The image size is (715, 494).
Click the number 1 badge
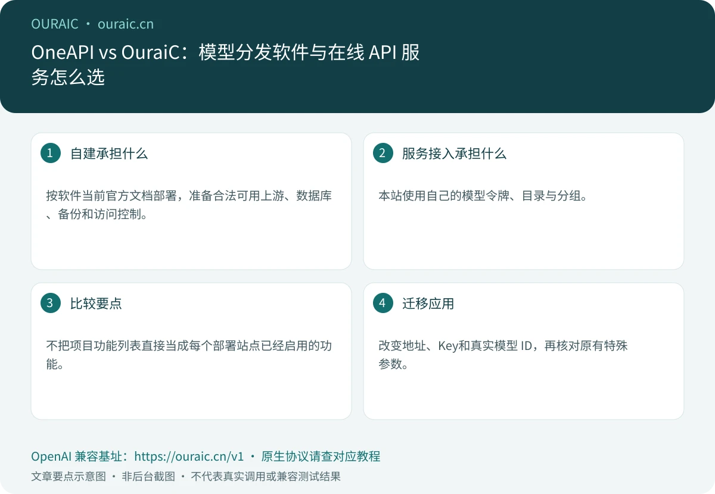50,153
